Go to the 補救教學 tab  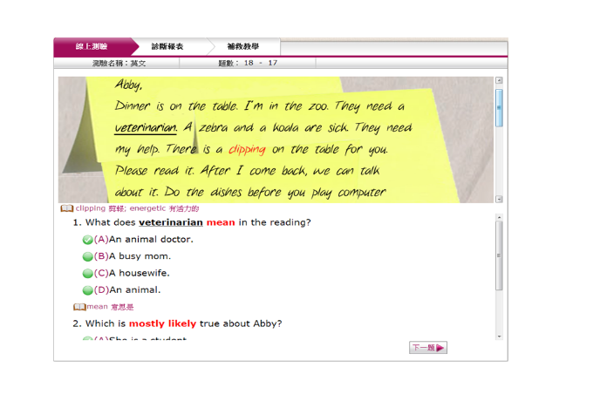click(x=242, y=46)
